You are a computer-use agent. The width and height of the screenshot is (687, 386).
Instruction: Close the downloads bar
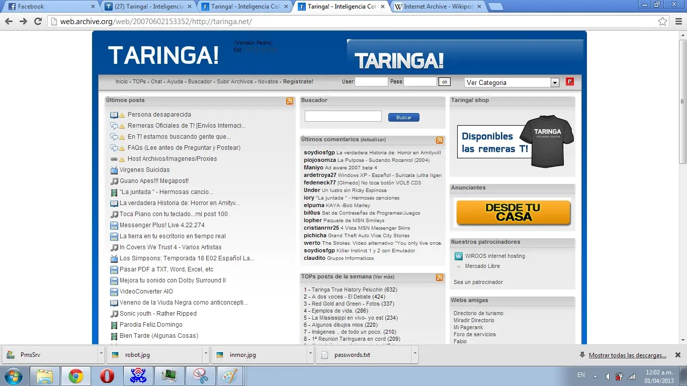point(677,355)
